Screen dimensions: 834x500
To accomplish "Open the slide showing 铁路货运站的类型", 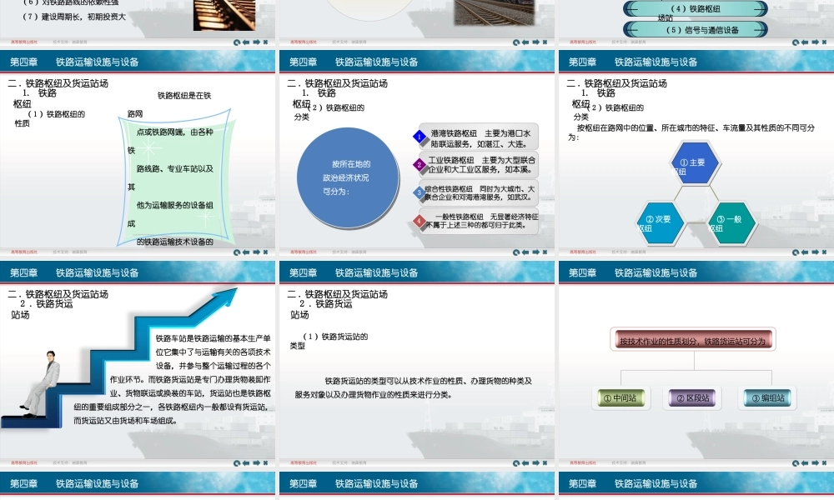I will pyautogui.click(x=417, y=367).
